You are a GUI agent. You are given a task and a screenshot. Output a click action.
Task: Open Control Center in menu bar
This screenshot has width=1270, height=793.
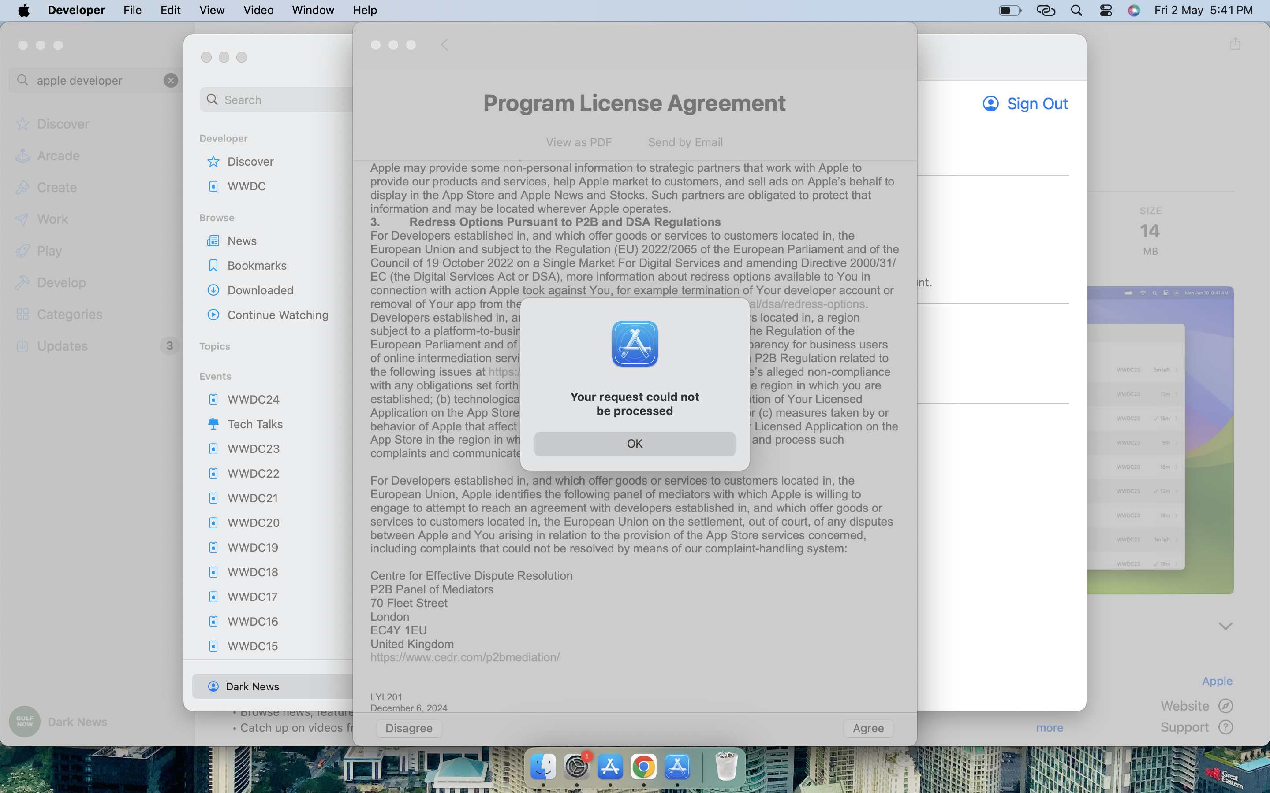pos(1106,10)
